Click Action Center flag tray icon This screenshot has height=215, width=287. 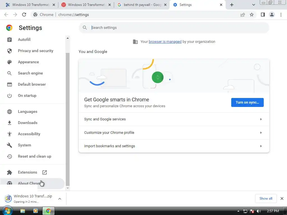click(x=252, y=211)
